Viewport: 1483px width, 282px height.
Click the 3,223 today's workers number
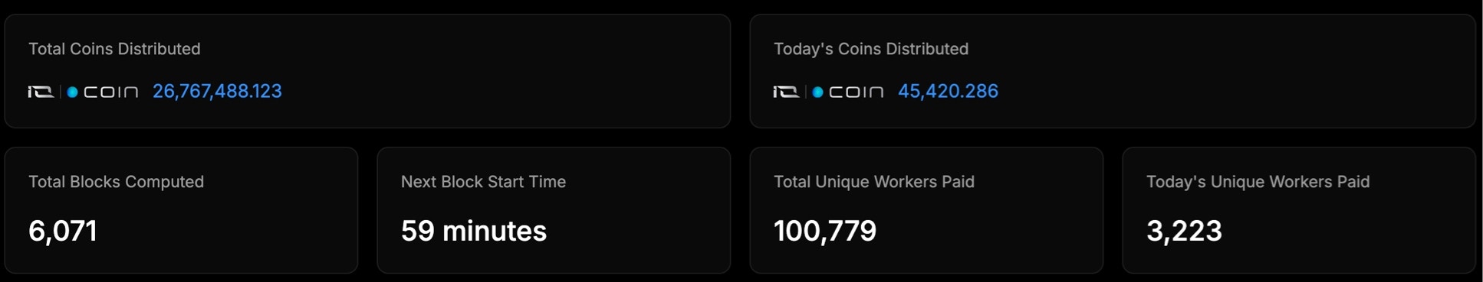click(x=1184, y=231)
